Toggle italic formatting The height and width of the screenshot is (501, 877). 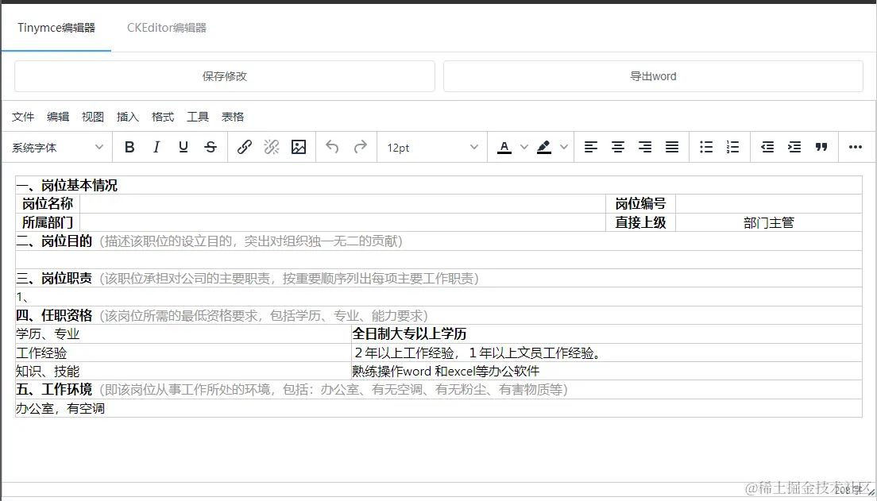156,148
